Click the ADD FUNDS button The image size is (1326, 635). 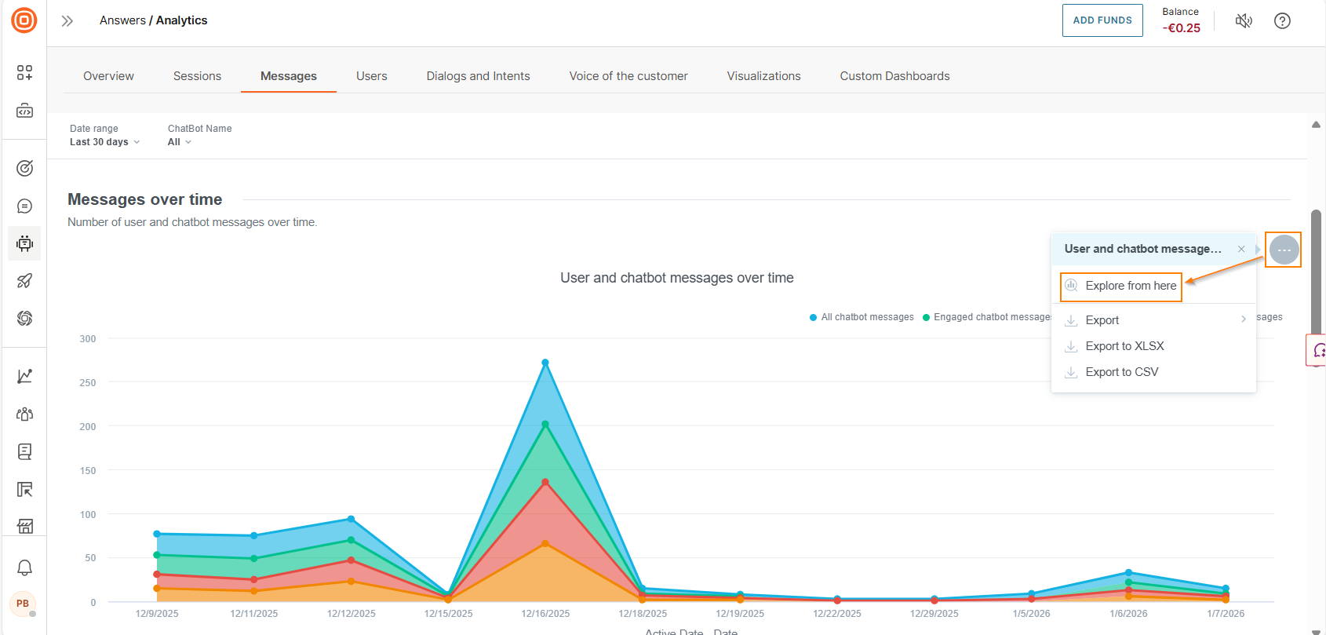[1102, 20]
